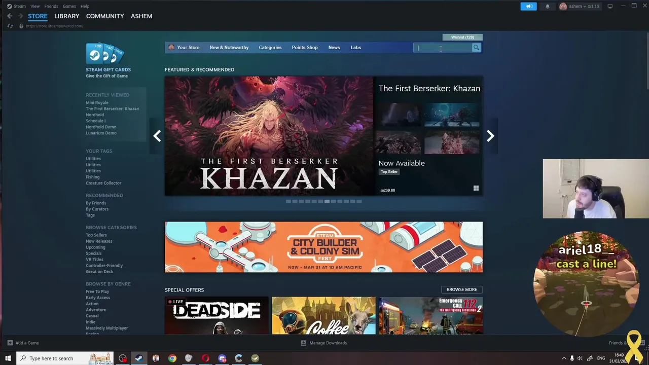The image size is (649, 365).
Task: Open recently viewed Lunarium Demo
Action: (x=101, y=133)
